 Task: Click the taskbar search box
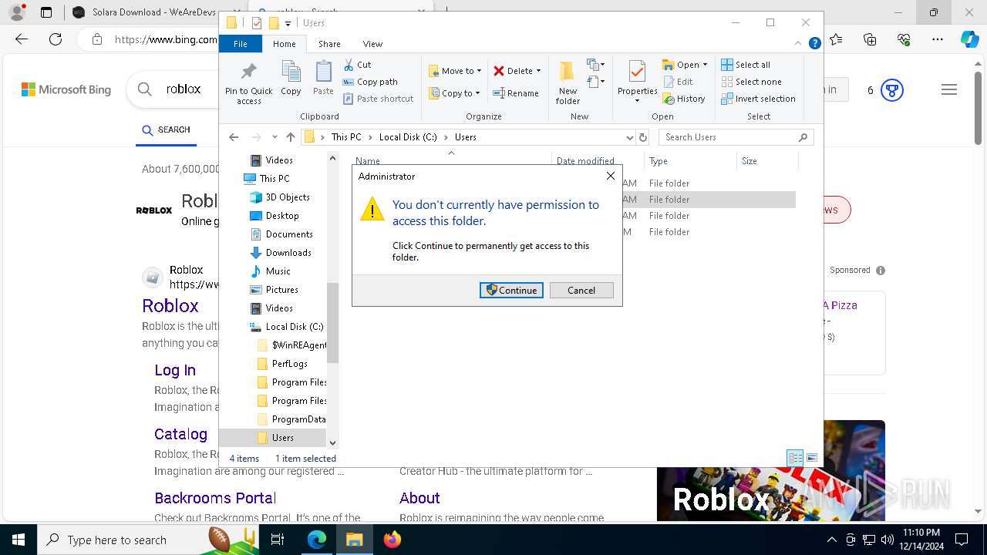(x=147, y=540)
